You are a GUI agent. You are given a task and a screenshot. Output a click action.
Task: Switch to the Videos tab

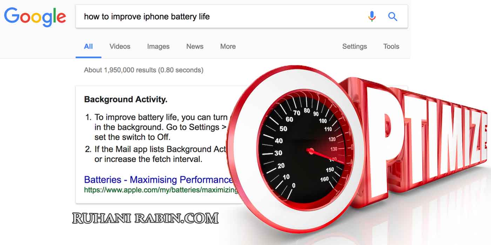tap(120, 47)
